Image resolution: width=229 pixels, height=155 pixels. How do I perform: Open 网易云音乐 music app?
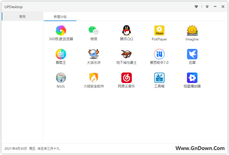click(126, 77)
